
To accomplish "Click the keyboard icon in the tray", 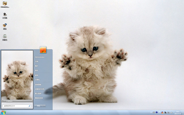I will (x=154, y=112).
